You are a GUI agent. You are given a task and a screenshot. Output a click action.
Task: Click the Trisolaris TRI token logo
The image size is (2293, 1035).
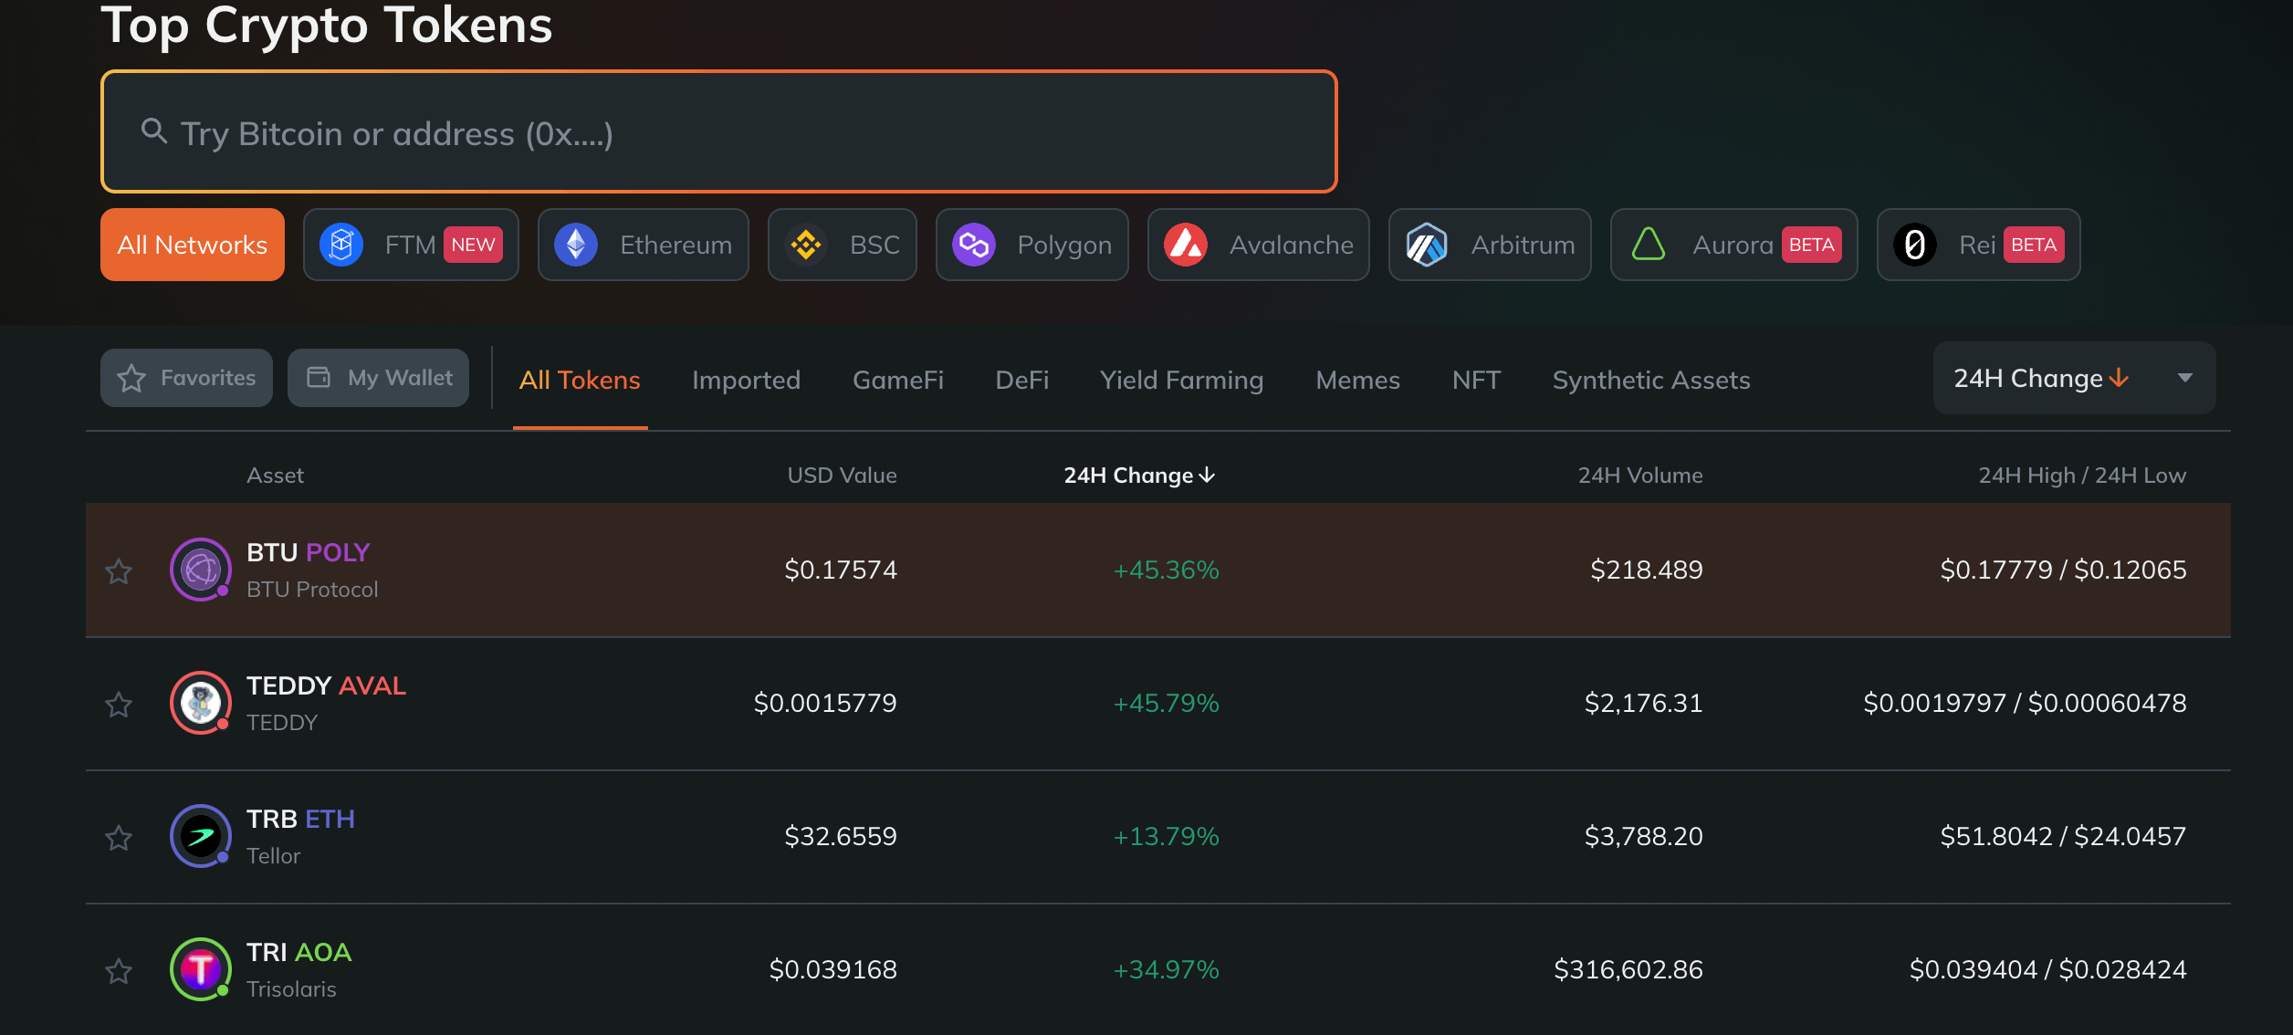click(201, 969)
